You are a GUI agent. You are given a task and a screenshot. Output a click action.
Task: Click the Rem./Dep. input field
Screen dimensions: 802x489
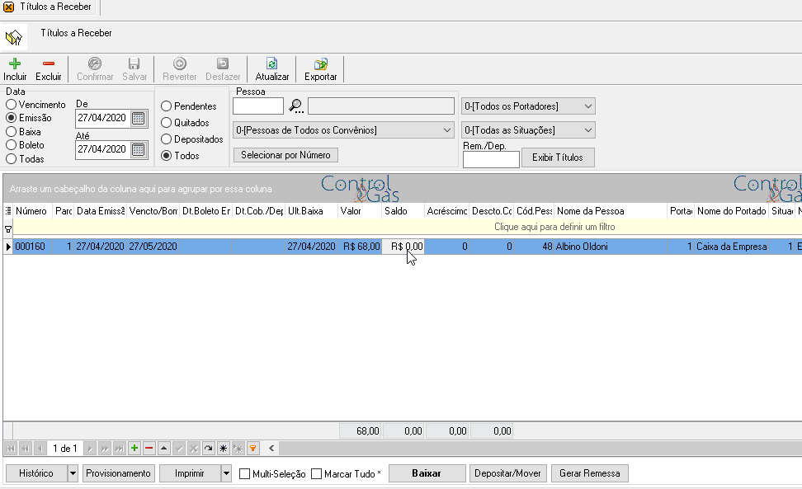491,159
